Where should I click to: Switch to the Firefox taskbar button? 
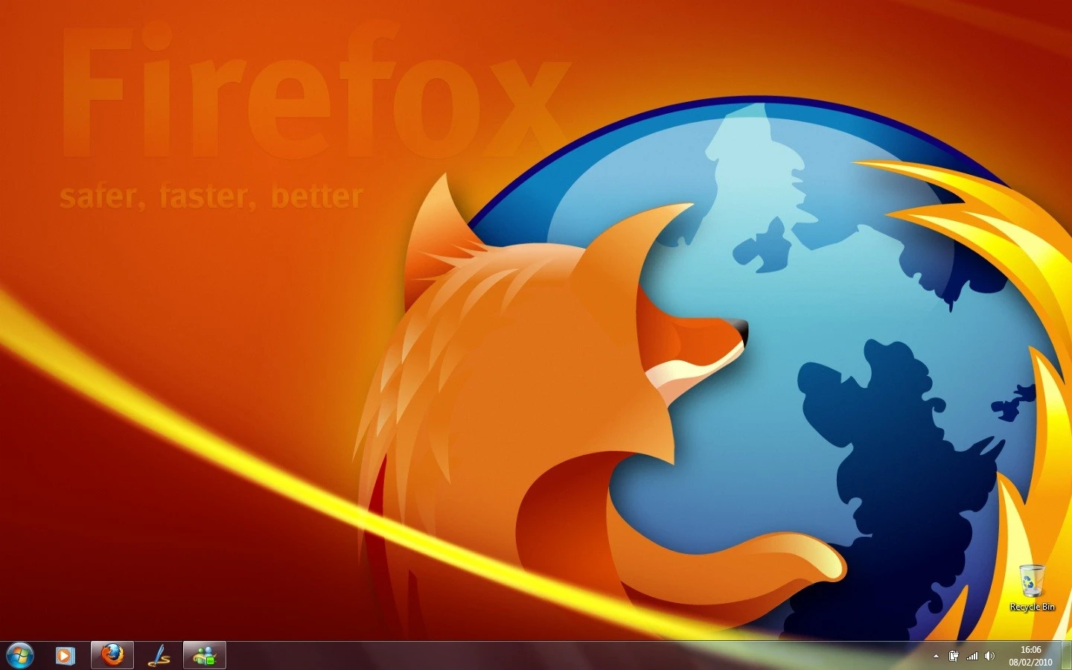point(112,655)
